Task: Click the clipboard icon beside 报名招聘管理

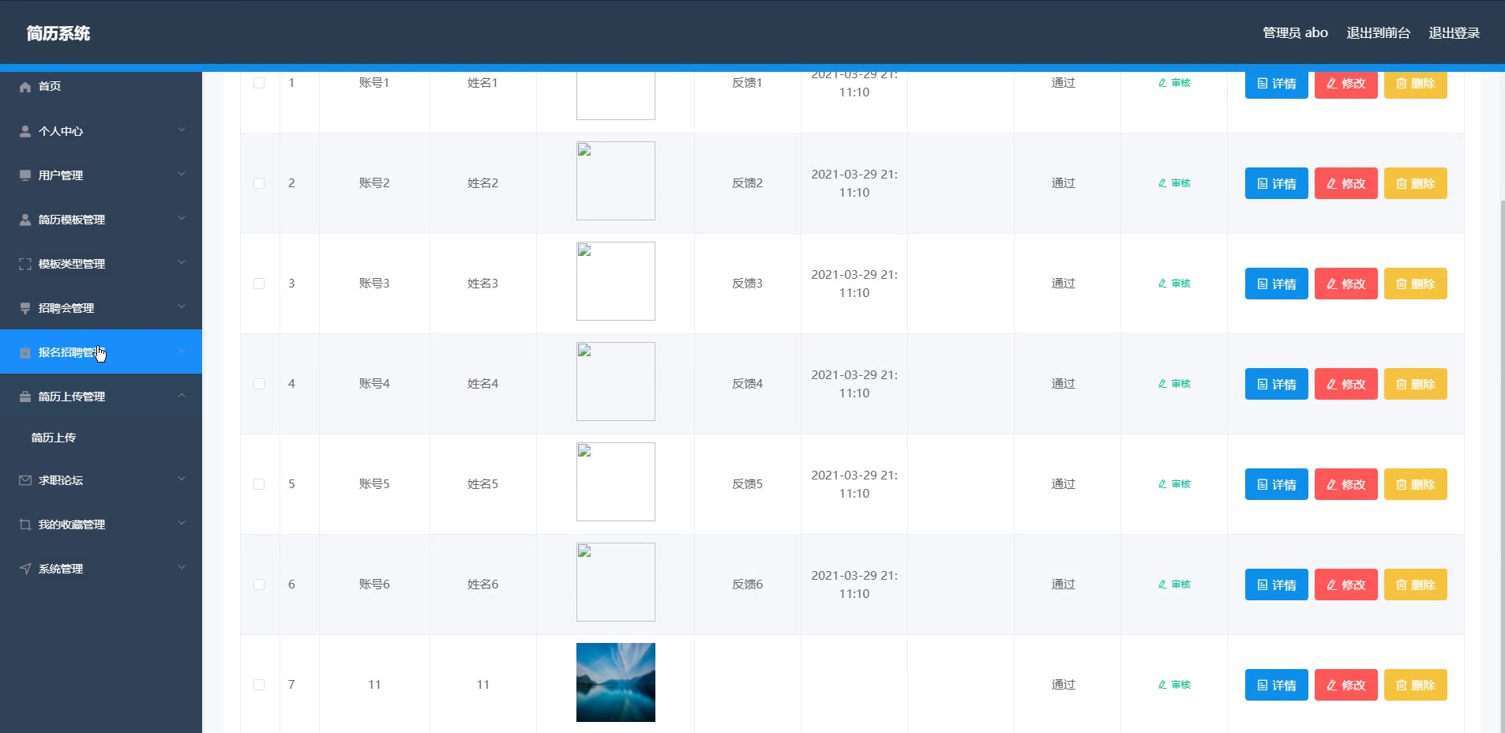Action: click(x=25, y=352)
